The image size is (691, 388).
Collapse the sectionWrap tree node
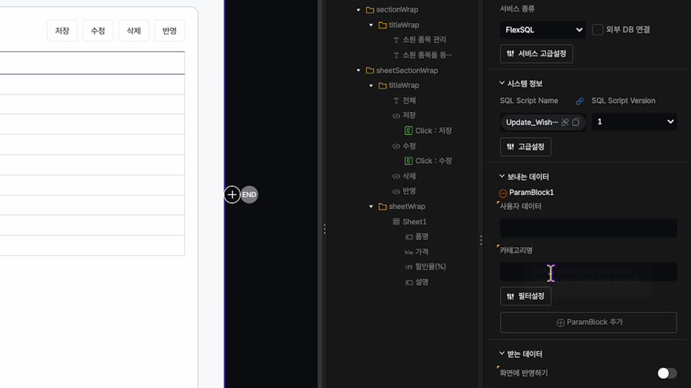click(x=358, y=9)
